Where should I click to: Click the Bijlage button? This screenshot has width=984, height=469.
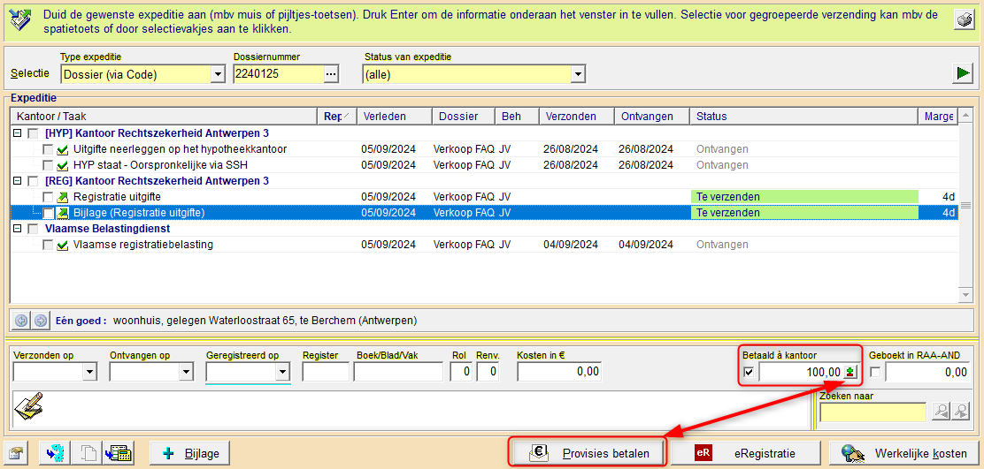(189, 453)
